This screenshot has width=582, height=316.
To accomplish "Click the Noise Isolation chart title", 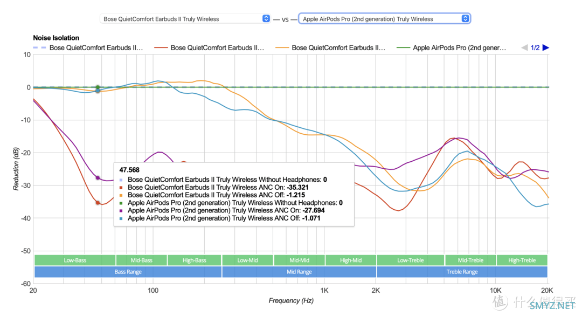I will [56, 38].
